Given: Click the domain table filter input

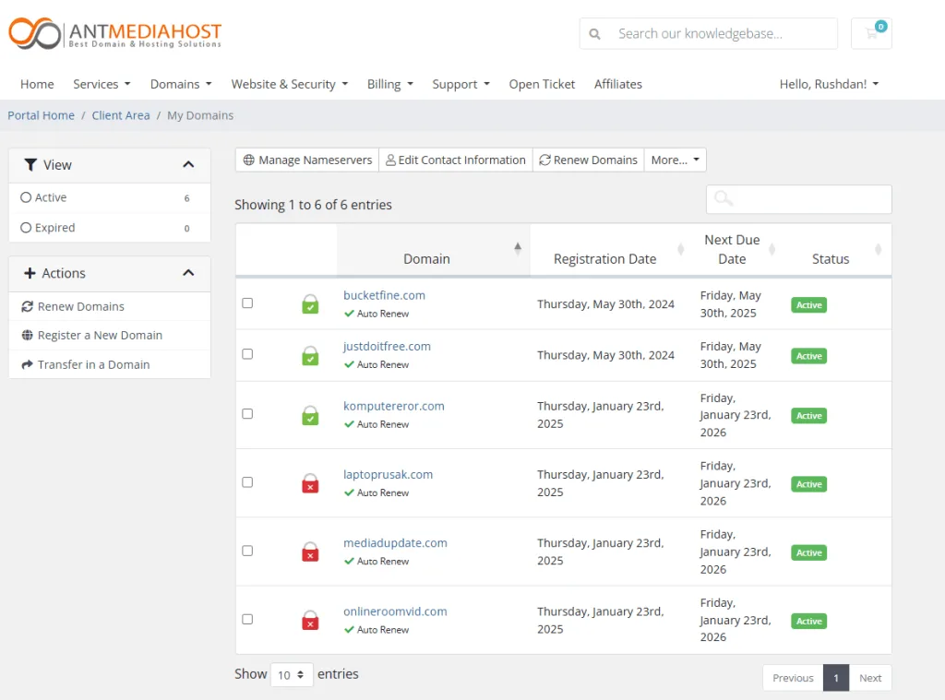Looking at the screenshot, I should [799, 199].
